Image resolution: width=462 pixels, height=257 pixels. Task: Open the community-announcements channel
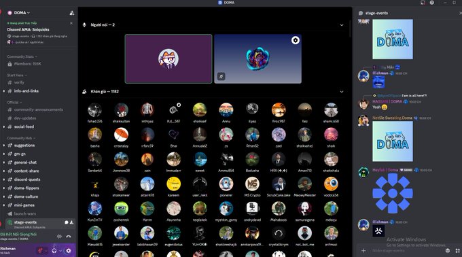pos(38,109)
